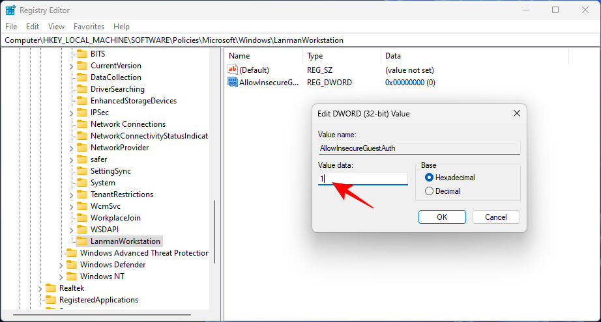
Task: Click the registry path address bar
Action: coord(300,40)
